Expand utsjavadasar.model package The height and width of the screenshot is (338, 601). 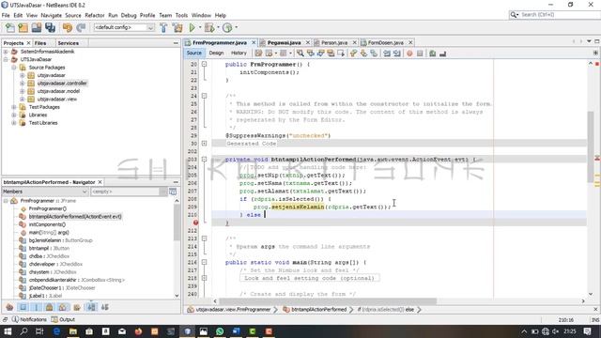(x=23, y=91)
